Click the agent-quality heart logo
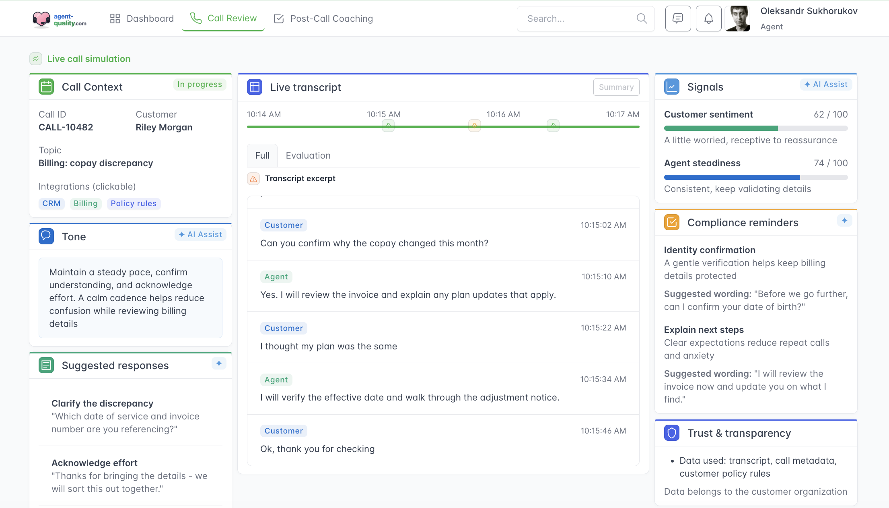889x508 pixels. point(41,19)
